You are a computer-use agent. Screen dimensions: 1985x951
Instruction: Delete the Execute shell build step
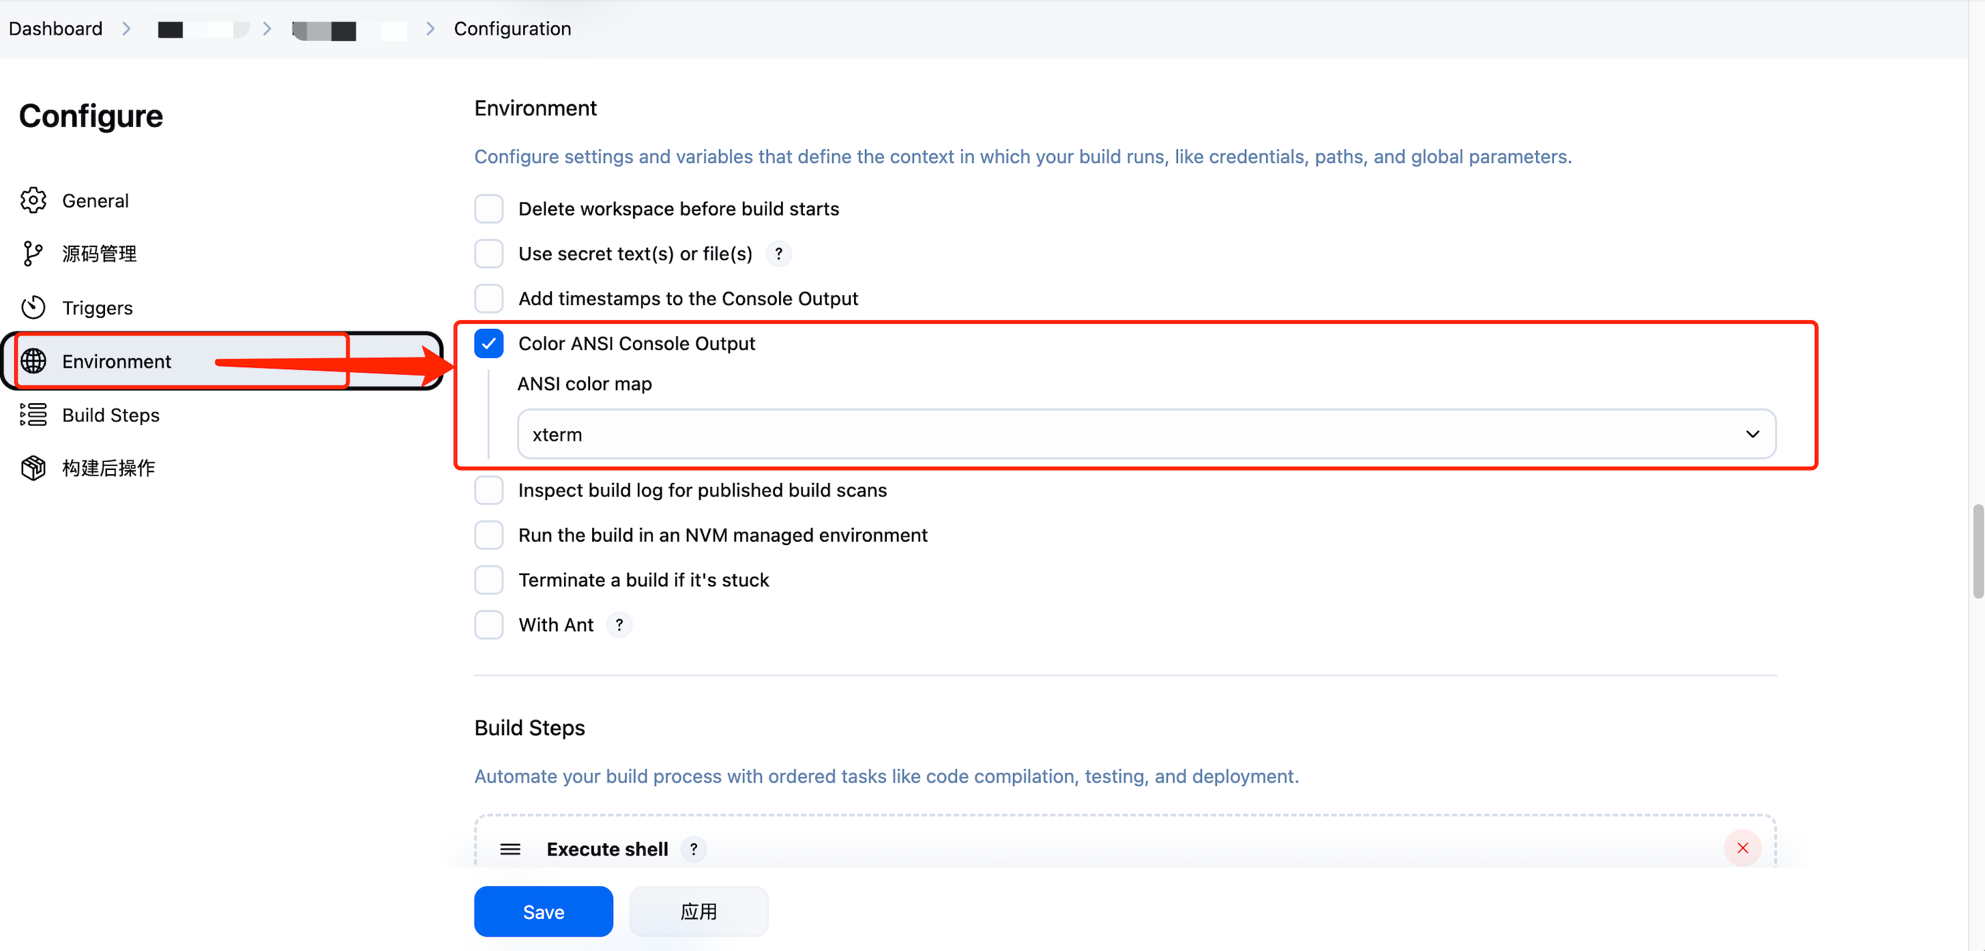[1743, 849]
